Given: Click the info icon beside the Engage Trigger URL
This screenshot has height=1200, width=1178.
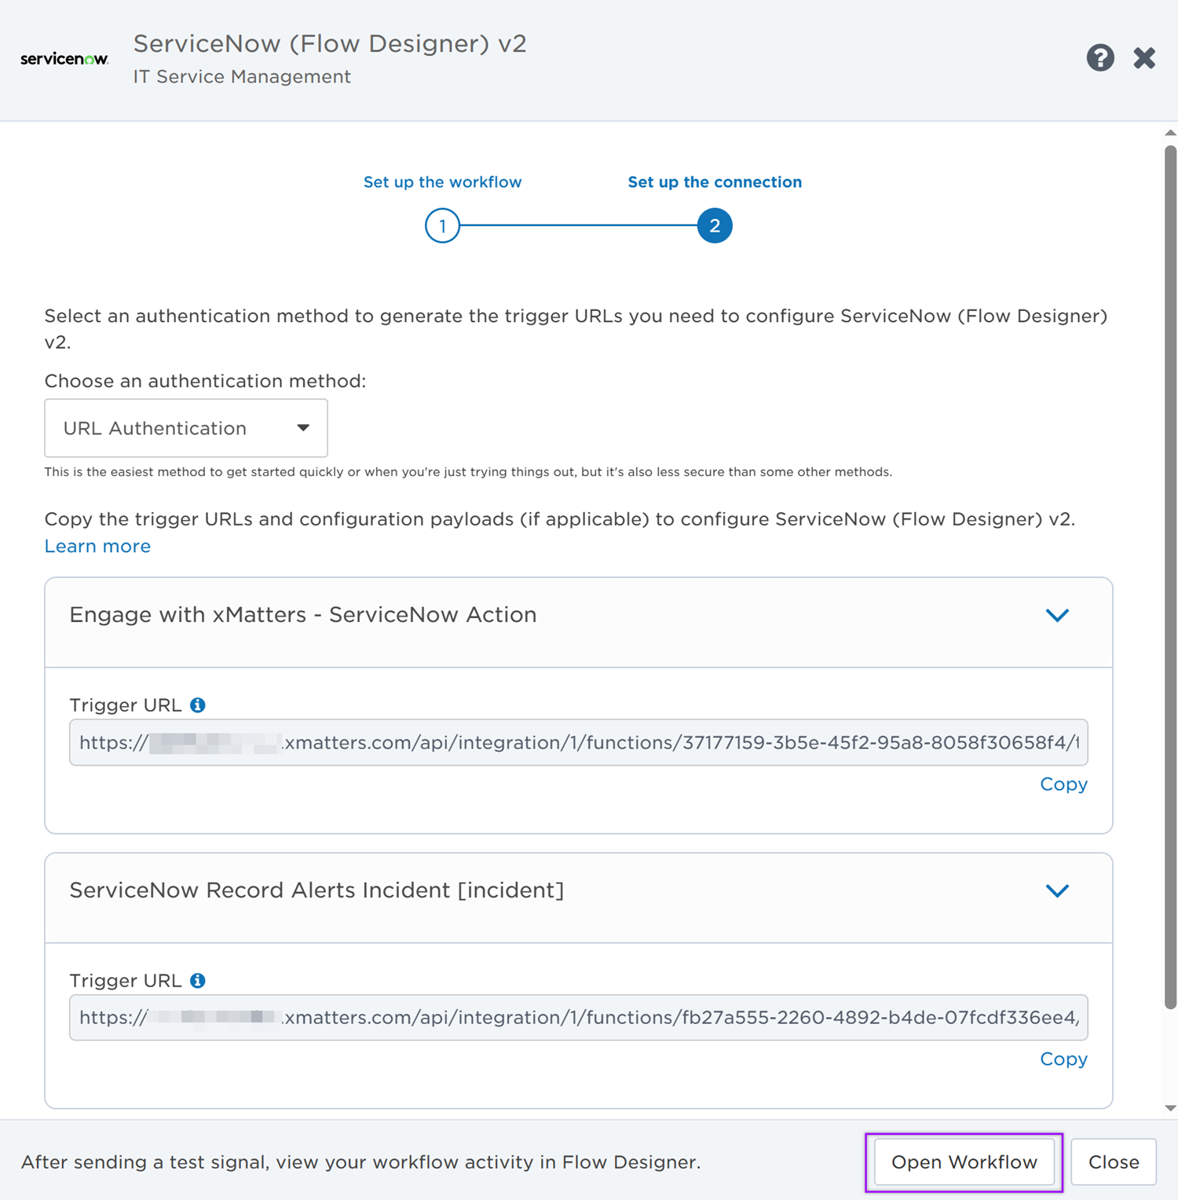Looking at the screenshot, I should click(x=198, y=705).
